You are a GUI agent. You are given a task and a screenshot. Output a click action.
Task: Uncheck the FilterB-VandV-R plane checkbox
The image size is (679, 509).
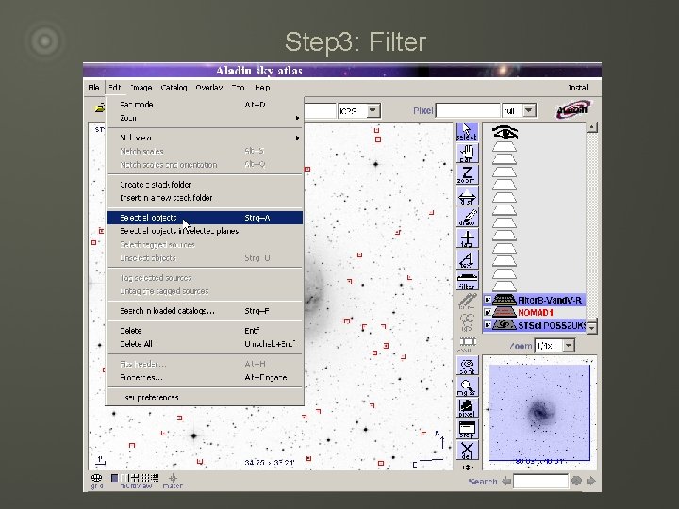pos(488,300)
